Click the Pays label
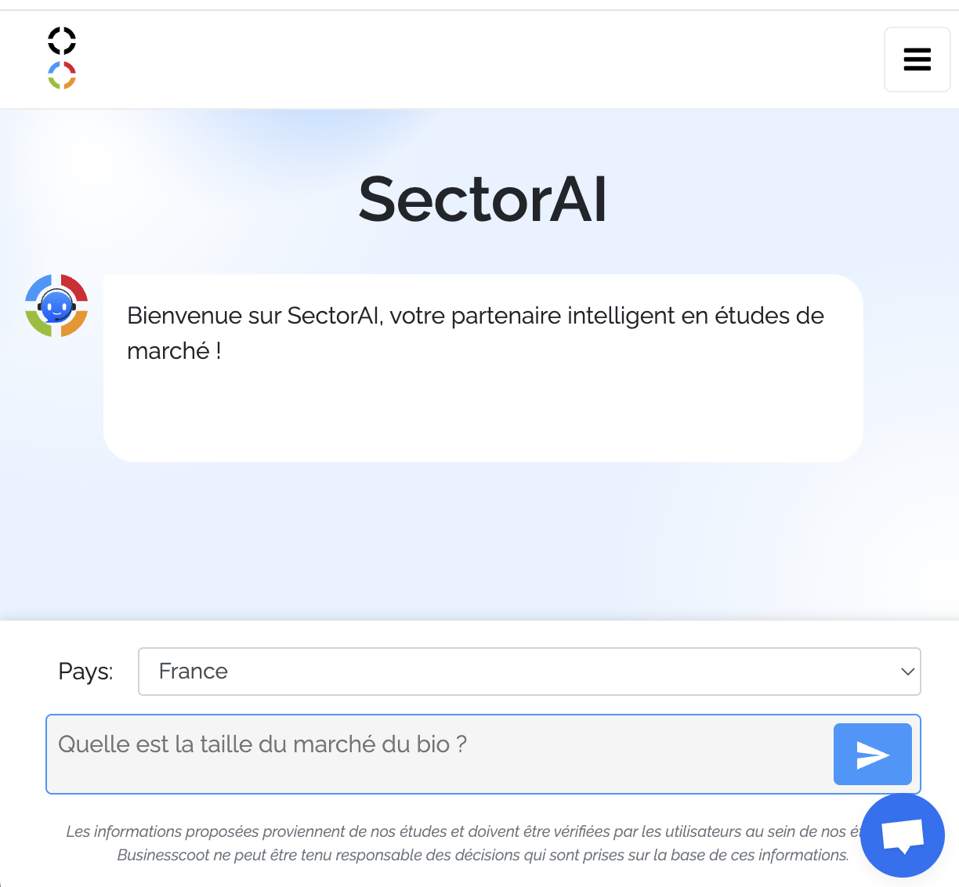Image resolution: width=959 pixels, height=887 pixels. tap(85, 672)
